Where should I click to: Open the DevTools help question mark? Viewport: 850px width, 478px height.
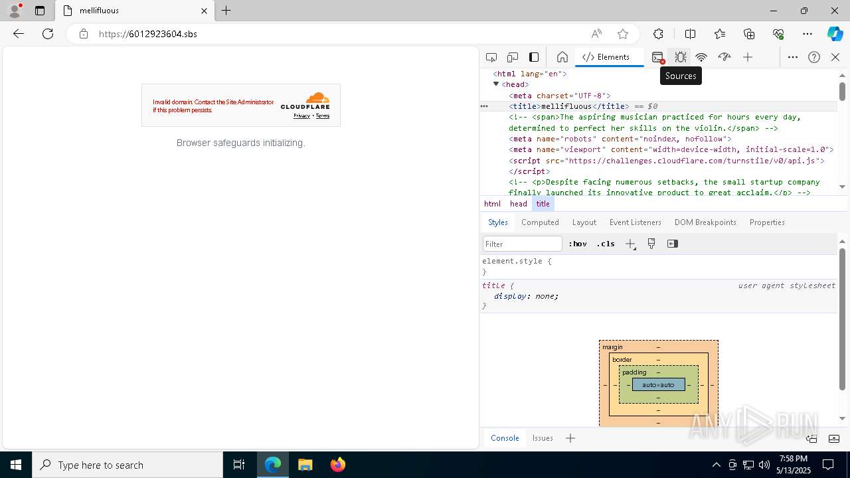(814, 57)
